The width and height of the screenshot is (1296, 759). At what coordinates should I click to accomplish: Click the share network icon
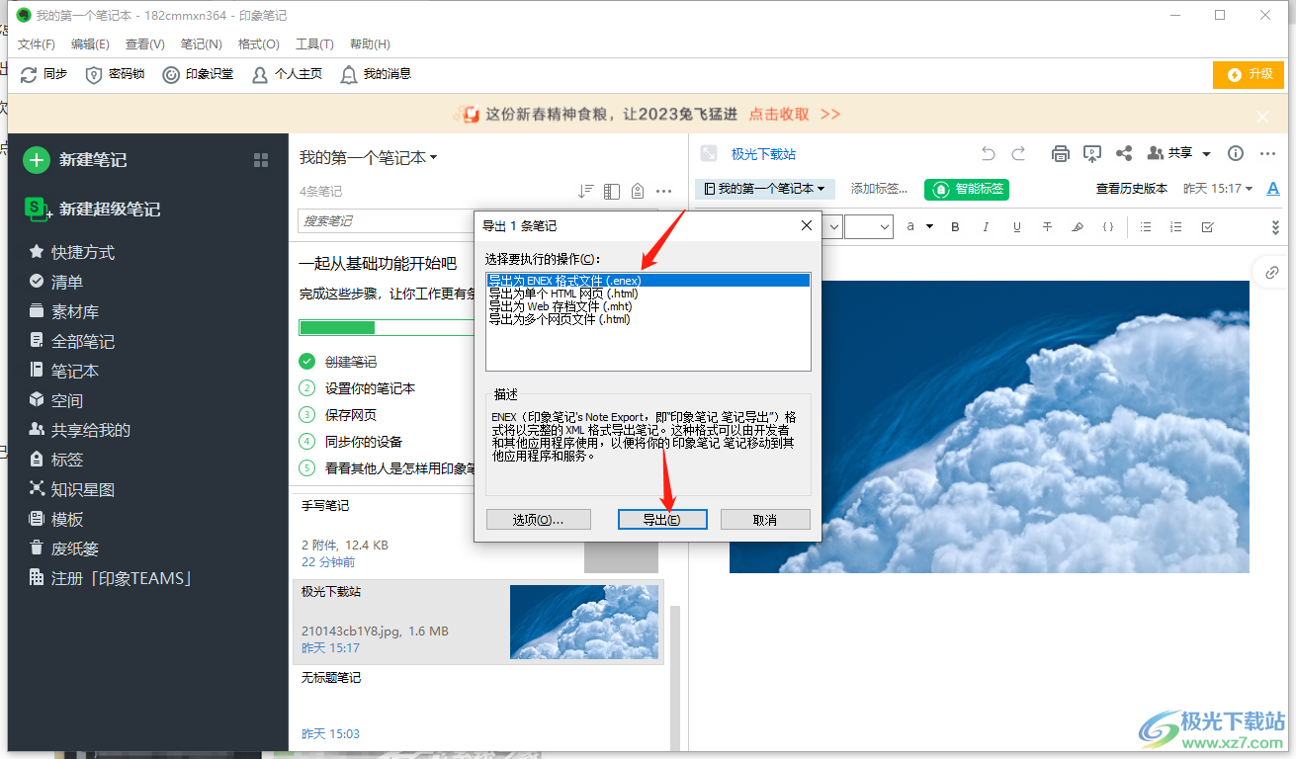[x=1124, y=153]
